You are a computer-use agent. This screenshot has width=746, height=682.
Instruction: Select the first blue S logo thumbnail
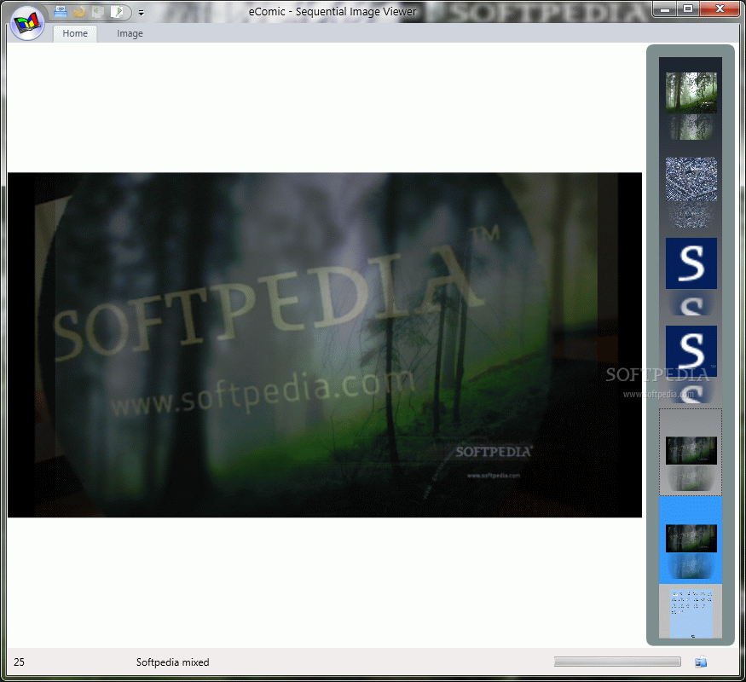coord(691,263)
